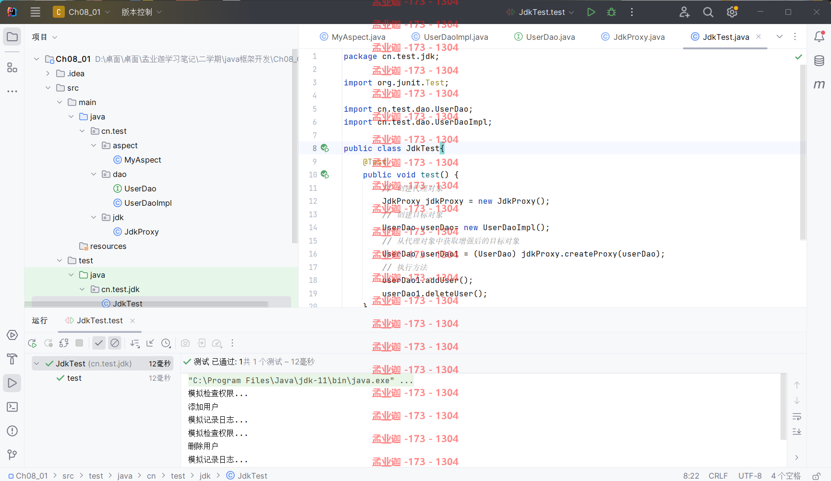Screen dimensions: 831x481
Task: Show more tool windows ellipsis
Action: (12, 91)
